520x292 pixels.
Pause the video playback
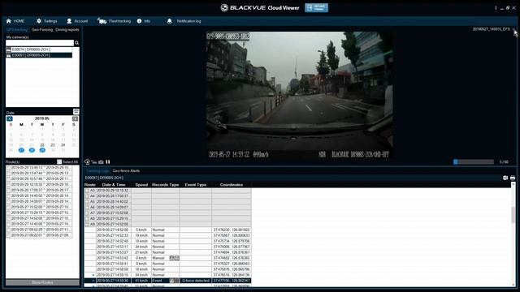(x=108, y=162)
